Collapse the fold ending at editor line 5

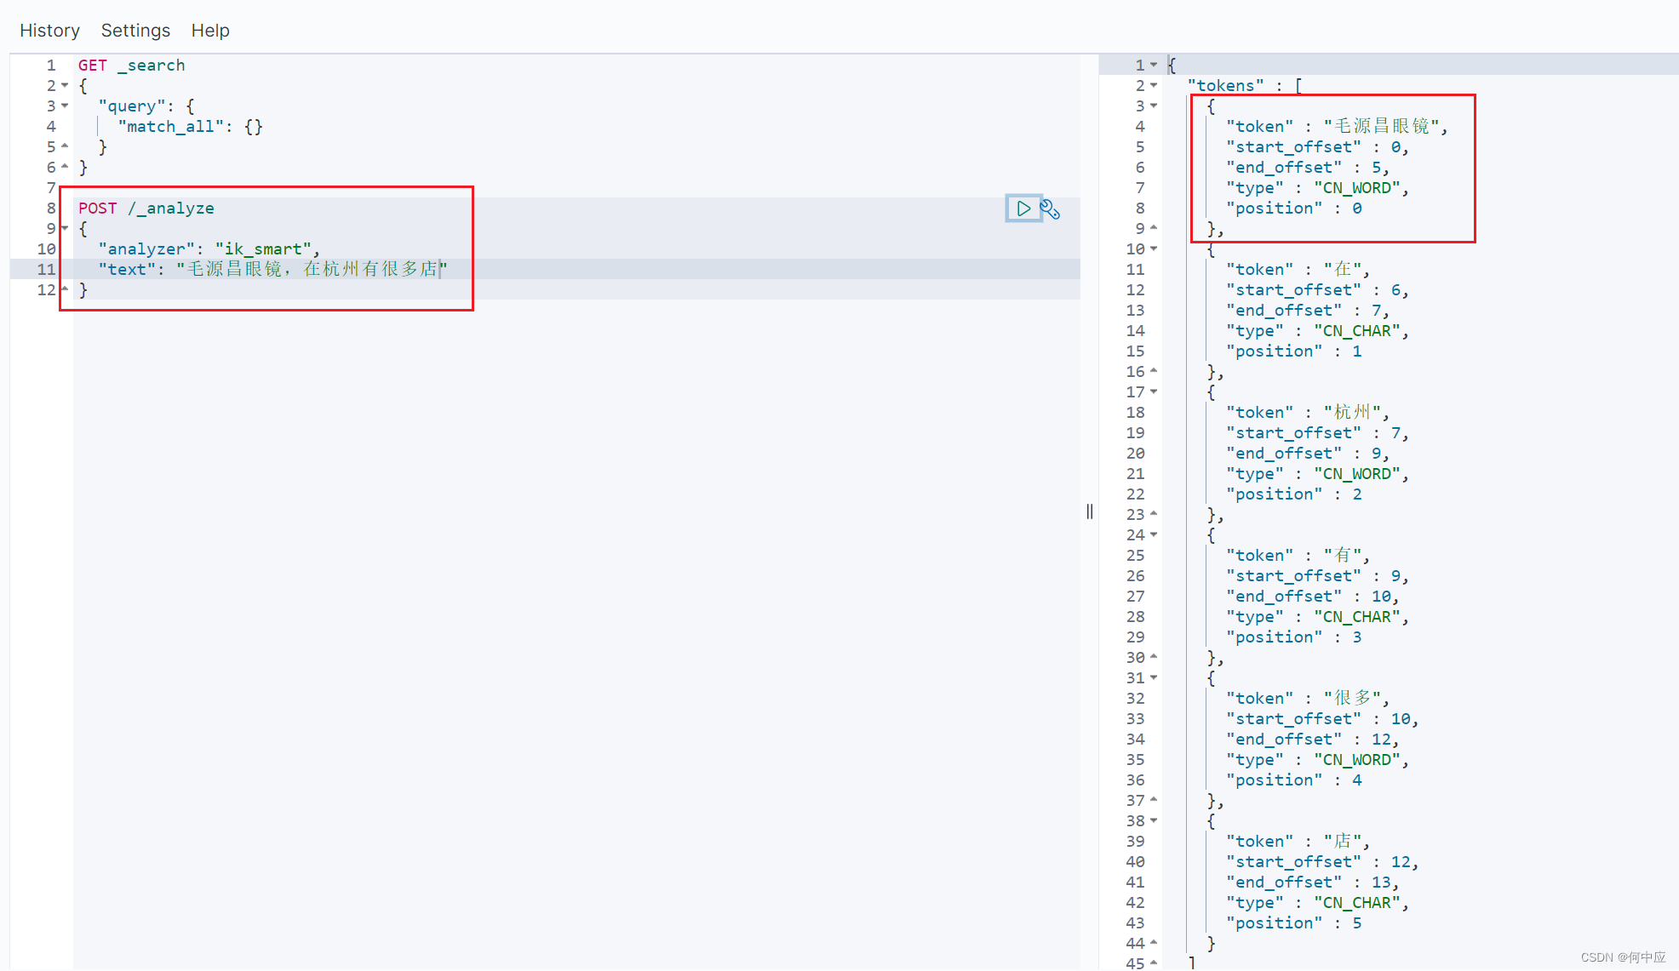coord(65,147)
